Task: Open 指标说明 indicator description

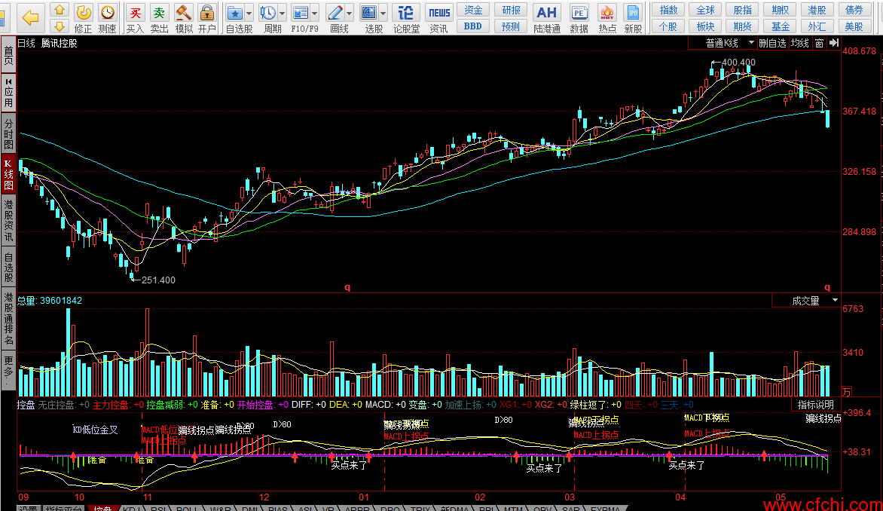Action: coord(815,405)
